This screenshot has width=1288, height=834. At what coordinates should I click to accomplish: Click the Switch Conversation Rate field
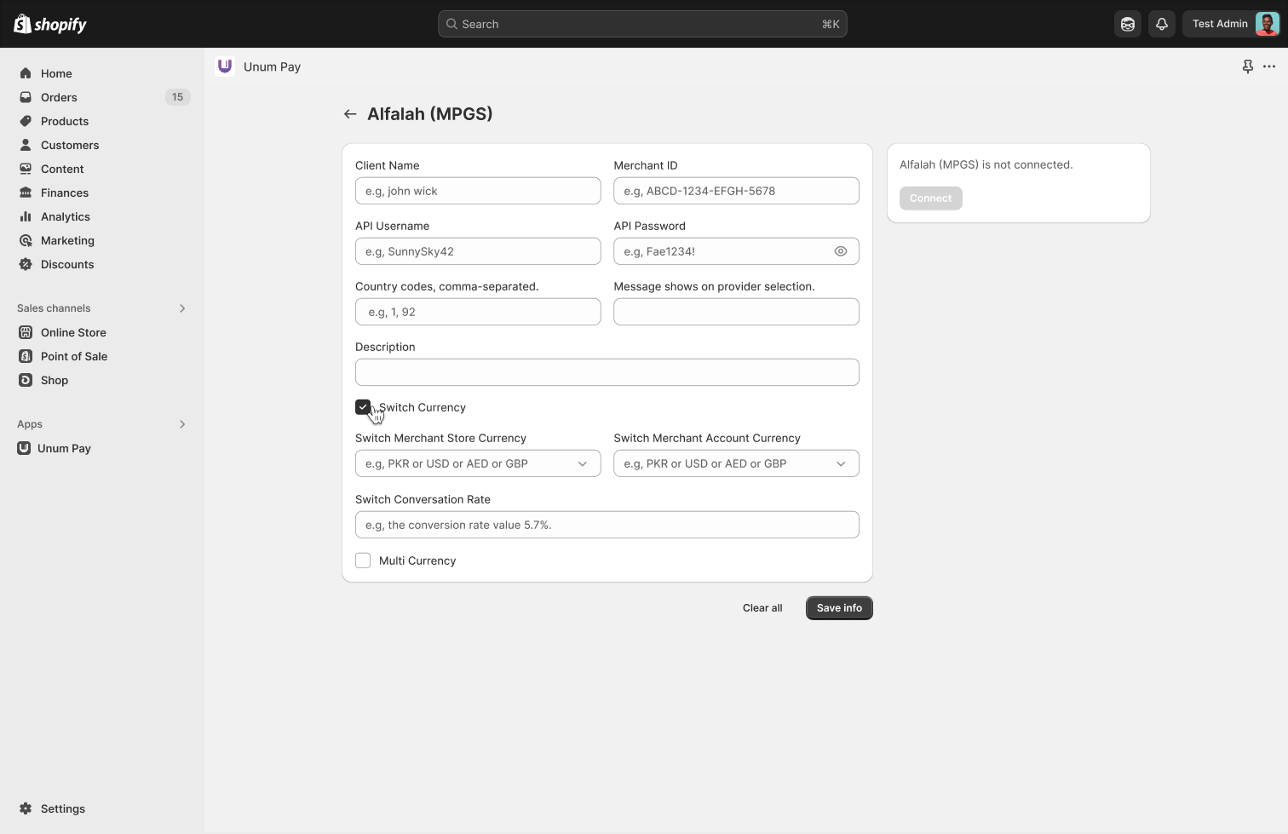pos(607,525)
